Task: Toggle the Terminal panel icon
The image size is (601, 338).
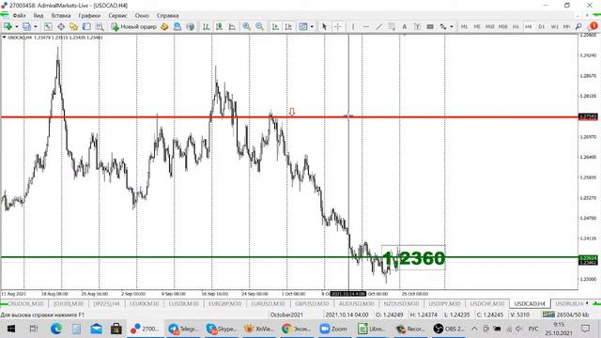Action: click(86, 26)
